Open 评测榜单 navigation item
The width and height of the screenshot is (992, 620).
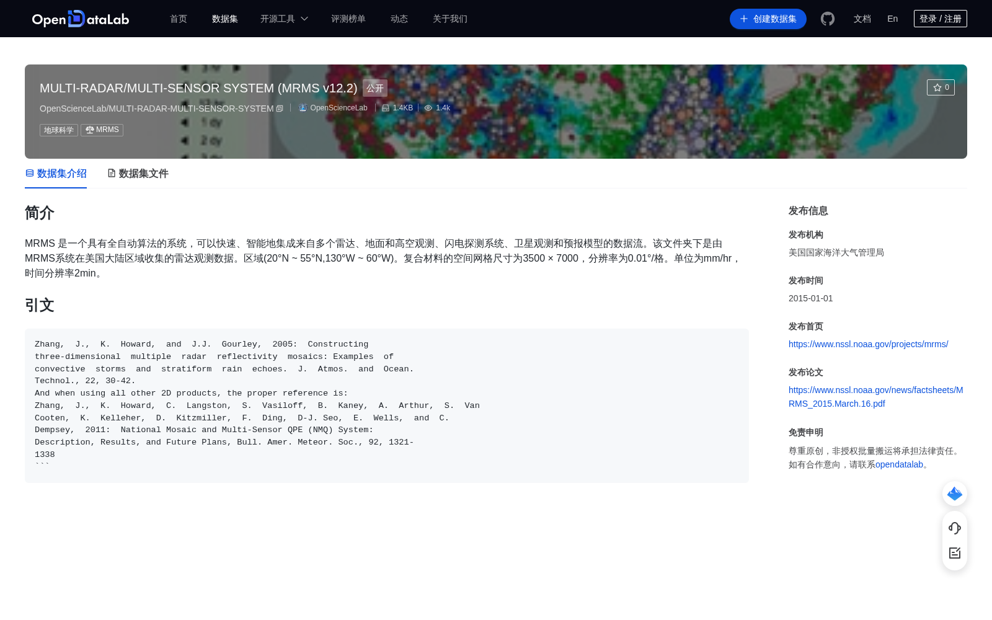(348, 19)
